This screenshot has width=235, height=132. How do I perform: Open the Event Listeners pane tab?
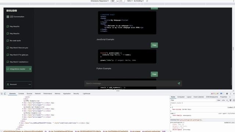(199, 97)
